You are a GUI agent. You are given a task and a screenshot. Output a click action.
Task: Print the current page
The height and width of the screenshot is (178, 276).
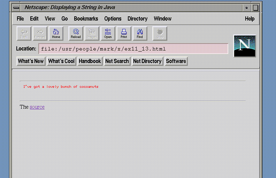pyautogui.click(x=124, y=33)
